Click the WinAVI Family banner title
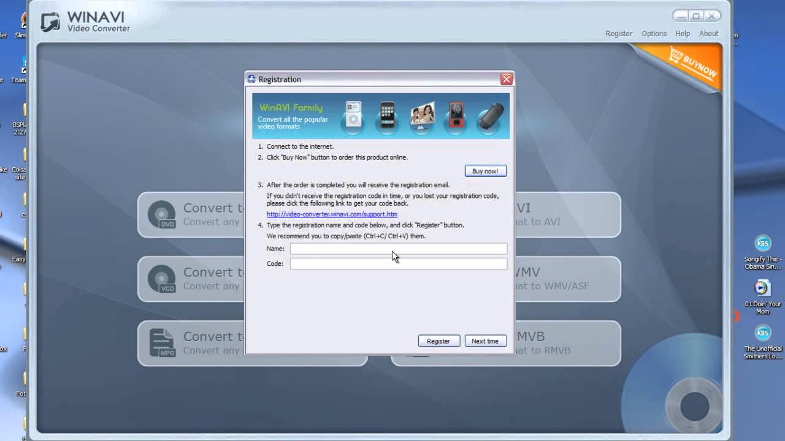The width and height of the screenshot is (785, 441). pyautogui.click(x=291, y=108)
